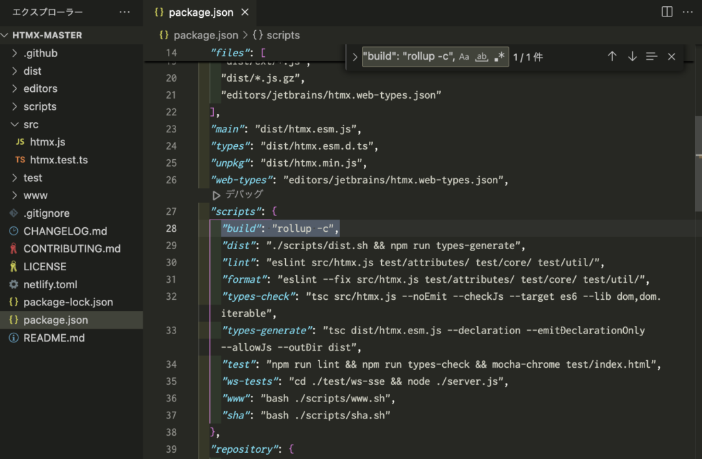Viewport: 702px width, 459px height.
Task: Toggle regular expression search option
Action: tap(499, 57)
